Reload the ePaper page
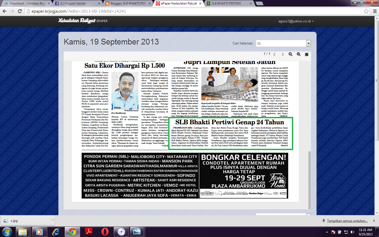The width and height of the screenshot is (379, 237). coord(20,11)
